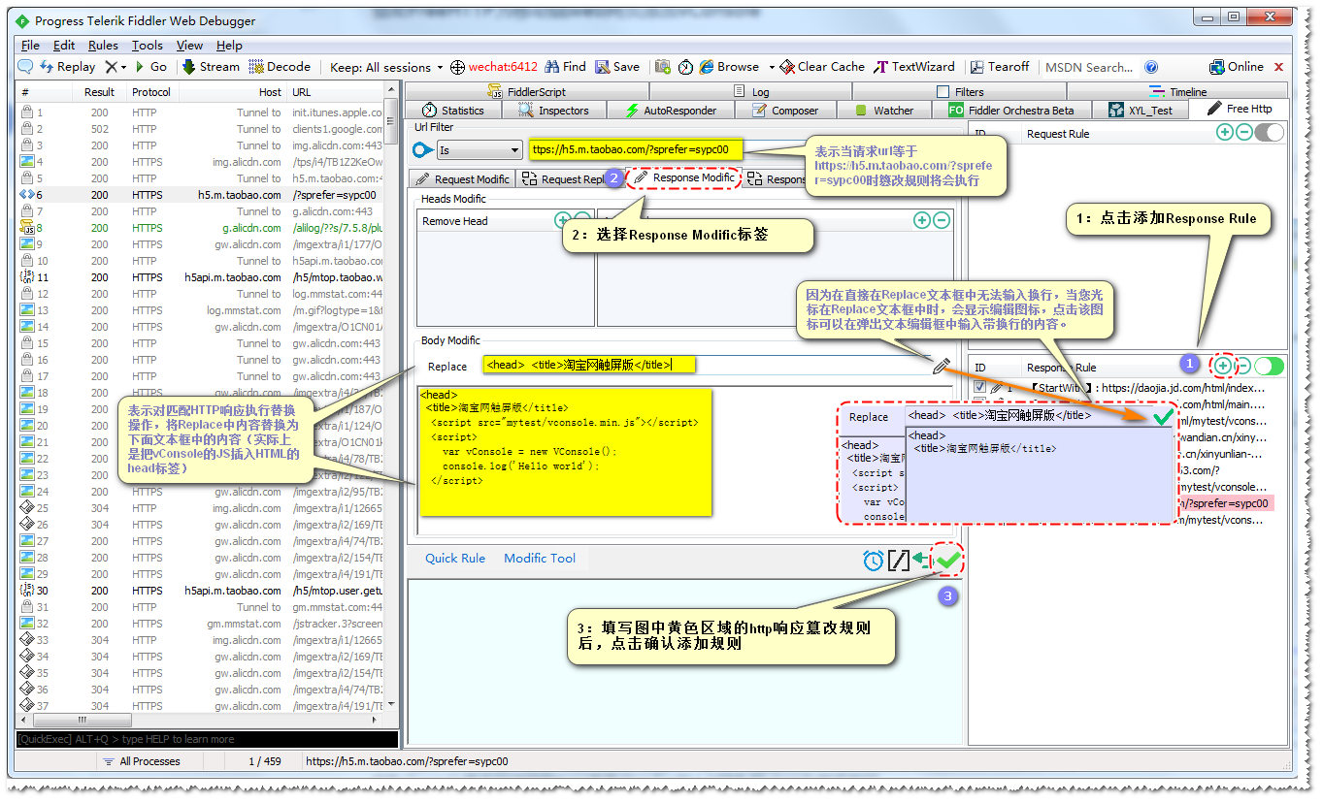Click the comment balloon toolbar icon
This screenshot has height=803, width=1323.
(x=25, y=67)
